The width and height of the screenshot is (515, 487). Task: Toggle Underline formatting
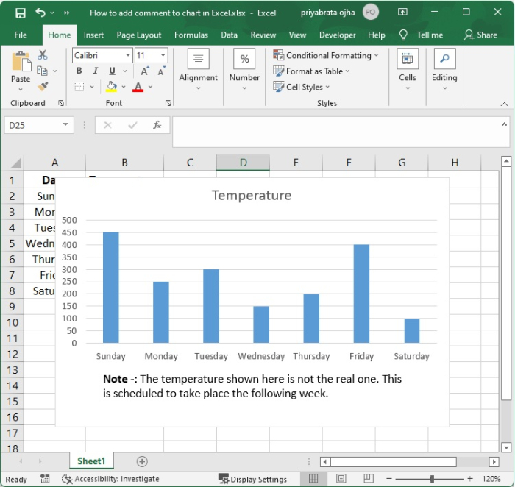pyautogui.click(x=112, y=71)
